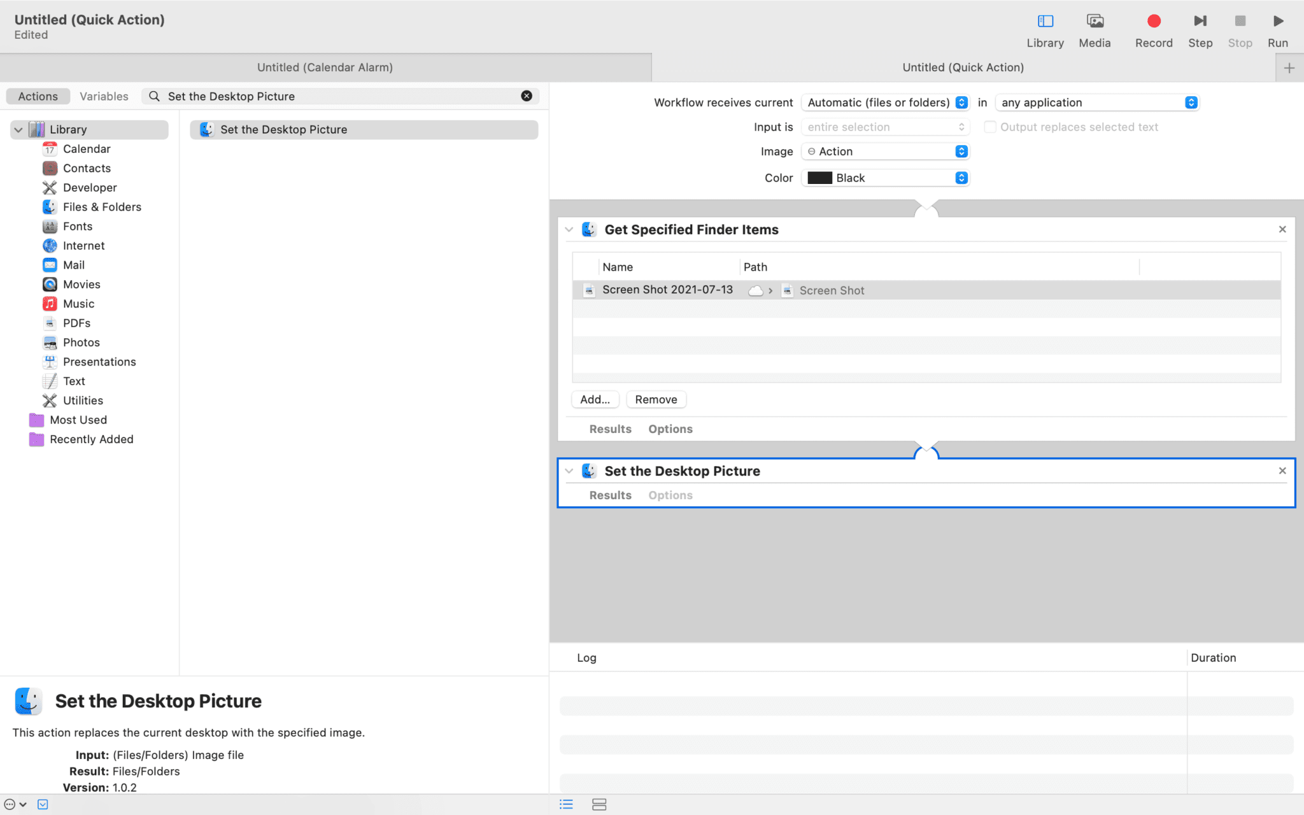Open the Black color picker dropdown
1304x815 pixels.
coord(885,178)
